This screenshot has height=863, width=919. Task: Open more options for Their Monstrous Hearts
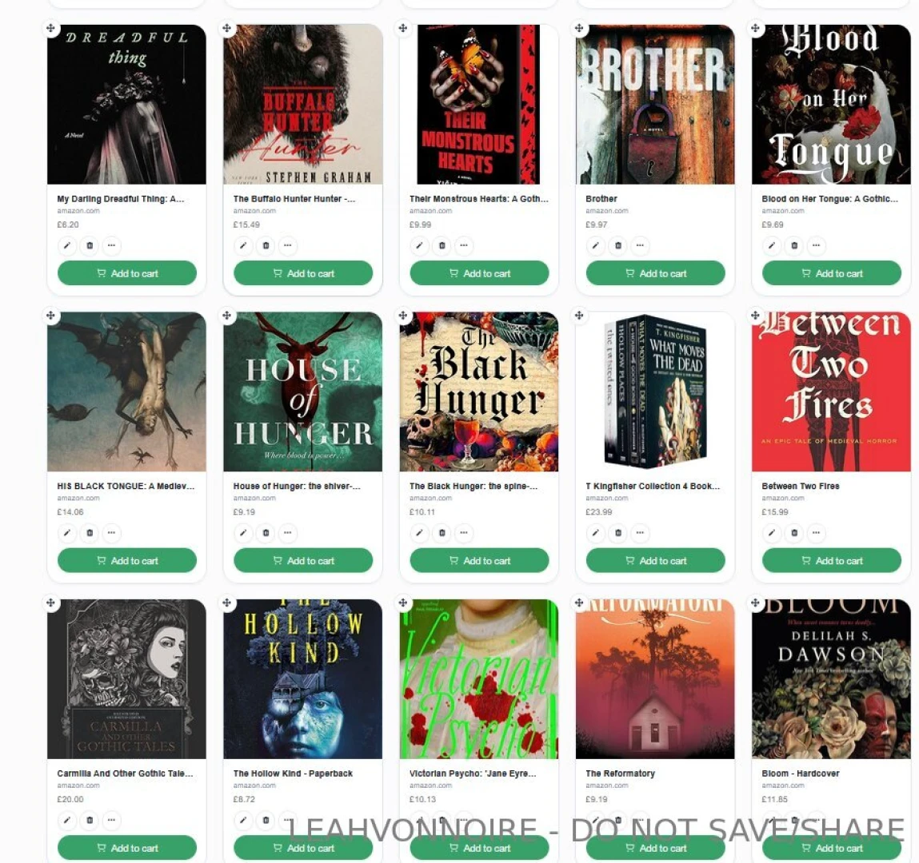[x=464, y=245]
